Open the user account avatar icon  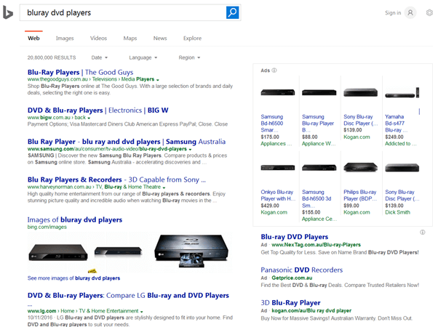click(x=410, y=13)
